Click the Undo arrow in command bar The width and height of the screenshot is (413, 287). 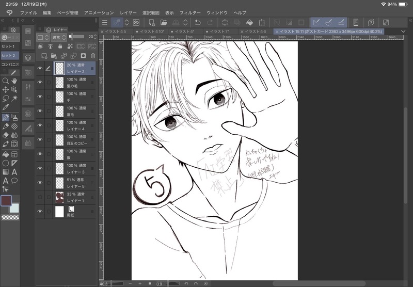(x=197, y=23)
